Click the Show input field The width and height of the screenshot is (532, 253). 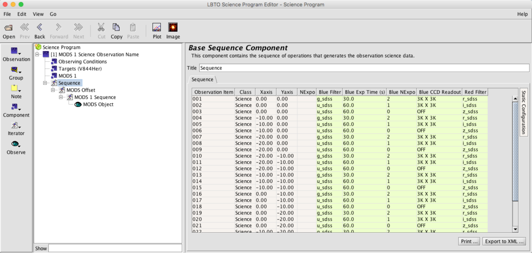115,248
